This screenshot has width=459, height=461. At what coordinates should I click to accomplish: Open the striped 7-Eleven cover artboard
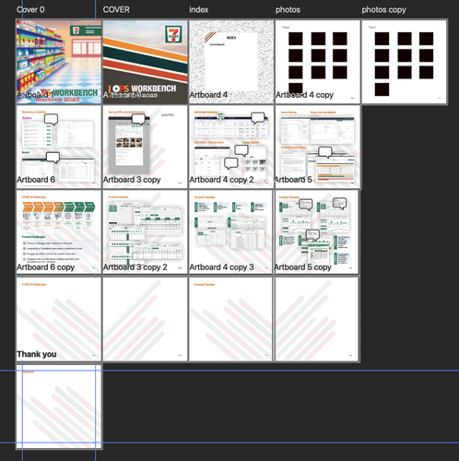[145, 62]
